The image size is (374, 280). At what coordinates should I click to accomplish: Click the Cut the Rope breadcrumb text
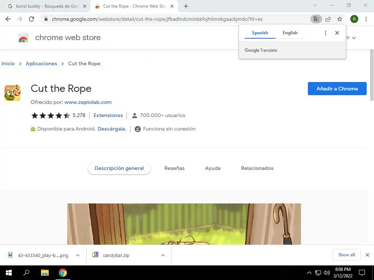[84, 63]
